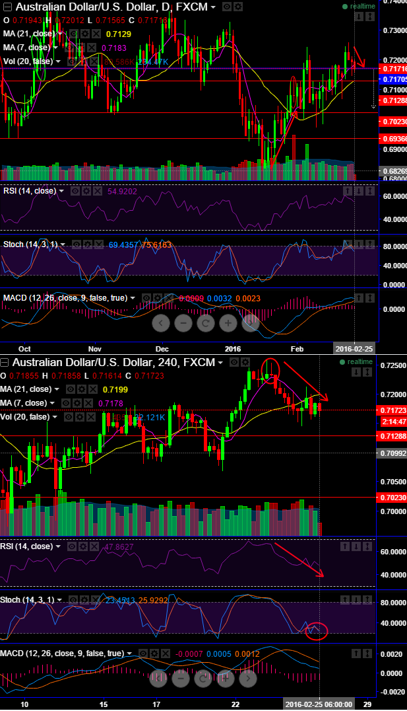The image size is (407, 711).
Task: Maximize the daily MACD pane
Action: click(369, 298)
